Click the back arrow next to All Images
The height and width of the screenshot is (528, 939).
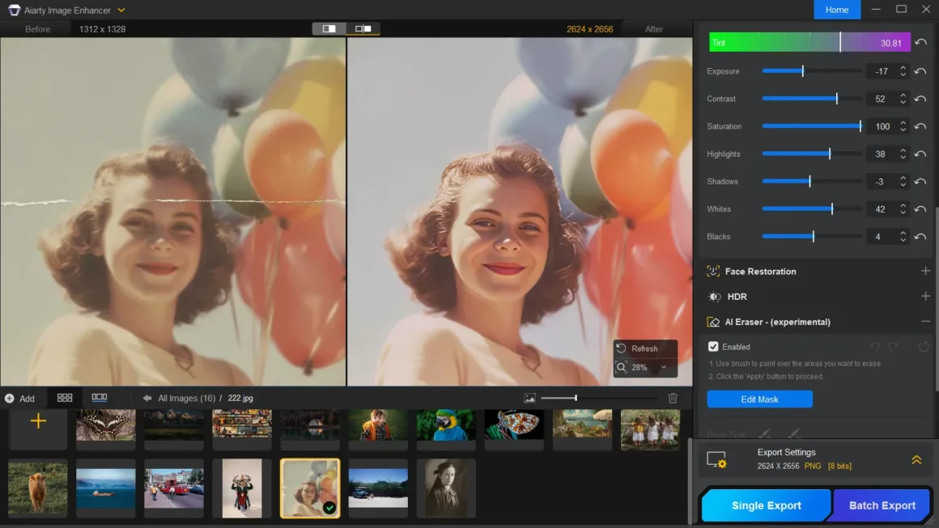click(146, 398)
